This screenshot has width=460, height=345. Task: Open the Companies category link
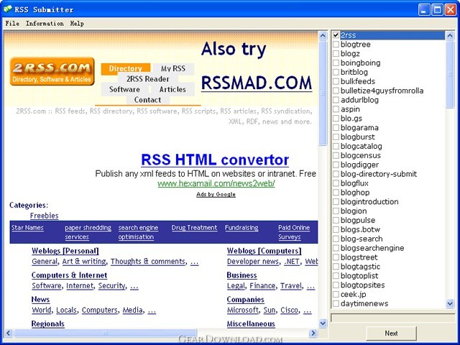coord(246,300)
